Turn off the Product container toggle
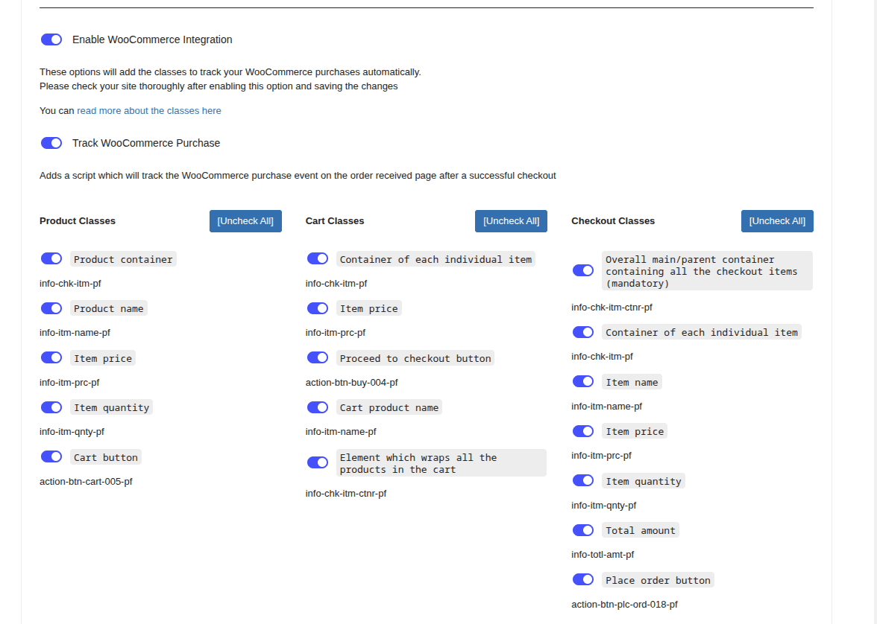877x624 pixels. click(51, 258)
